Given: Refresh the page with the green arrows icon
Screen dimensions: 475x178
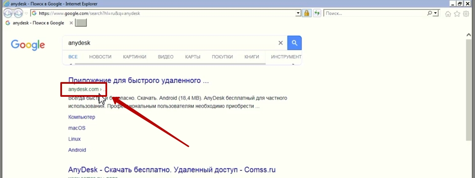Looking at the screenshot, I should 317,13.
